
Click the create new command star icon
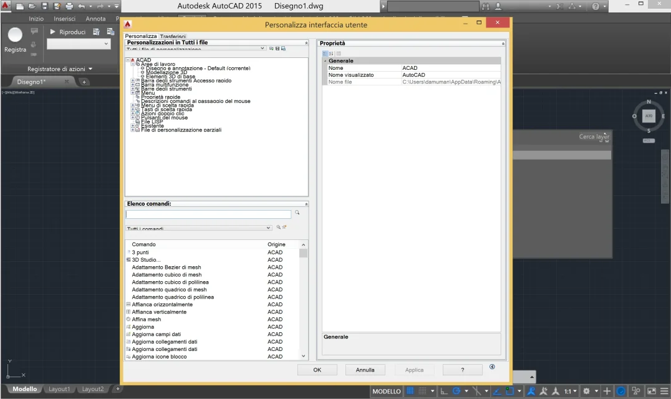[x=284, y=227]
